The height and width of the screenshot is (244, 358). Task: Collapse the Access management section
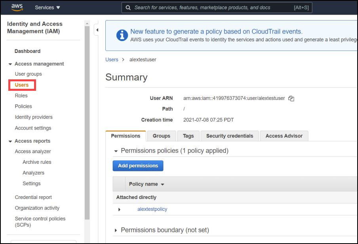click(x=10, y=64)
